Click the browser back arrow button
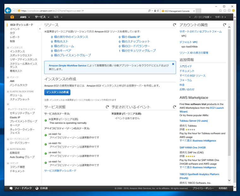 click(x=8, y=10)
